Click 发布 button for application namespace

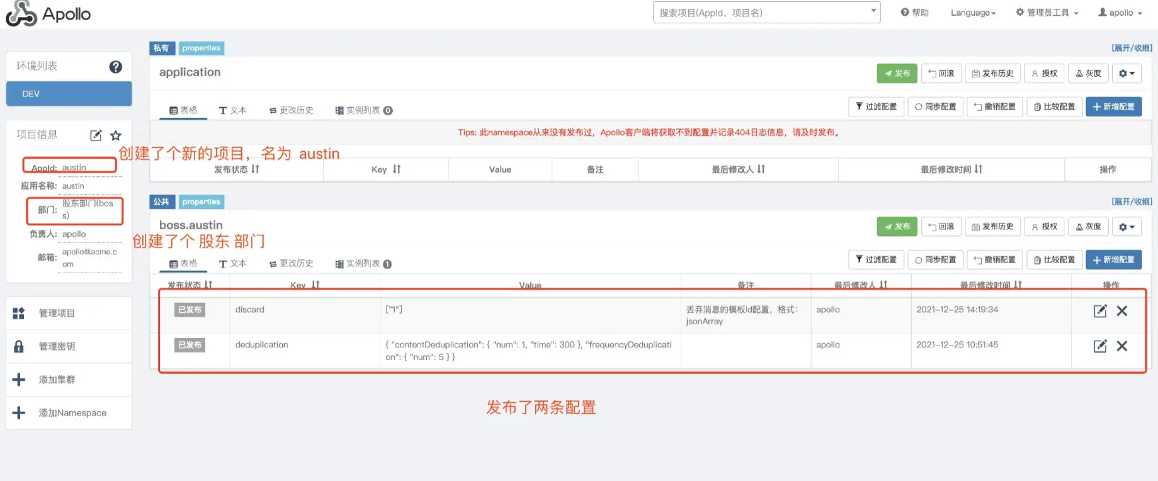click(x=897, y=73)
